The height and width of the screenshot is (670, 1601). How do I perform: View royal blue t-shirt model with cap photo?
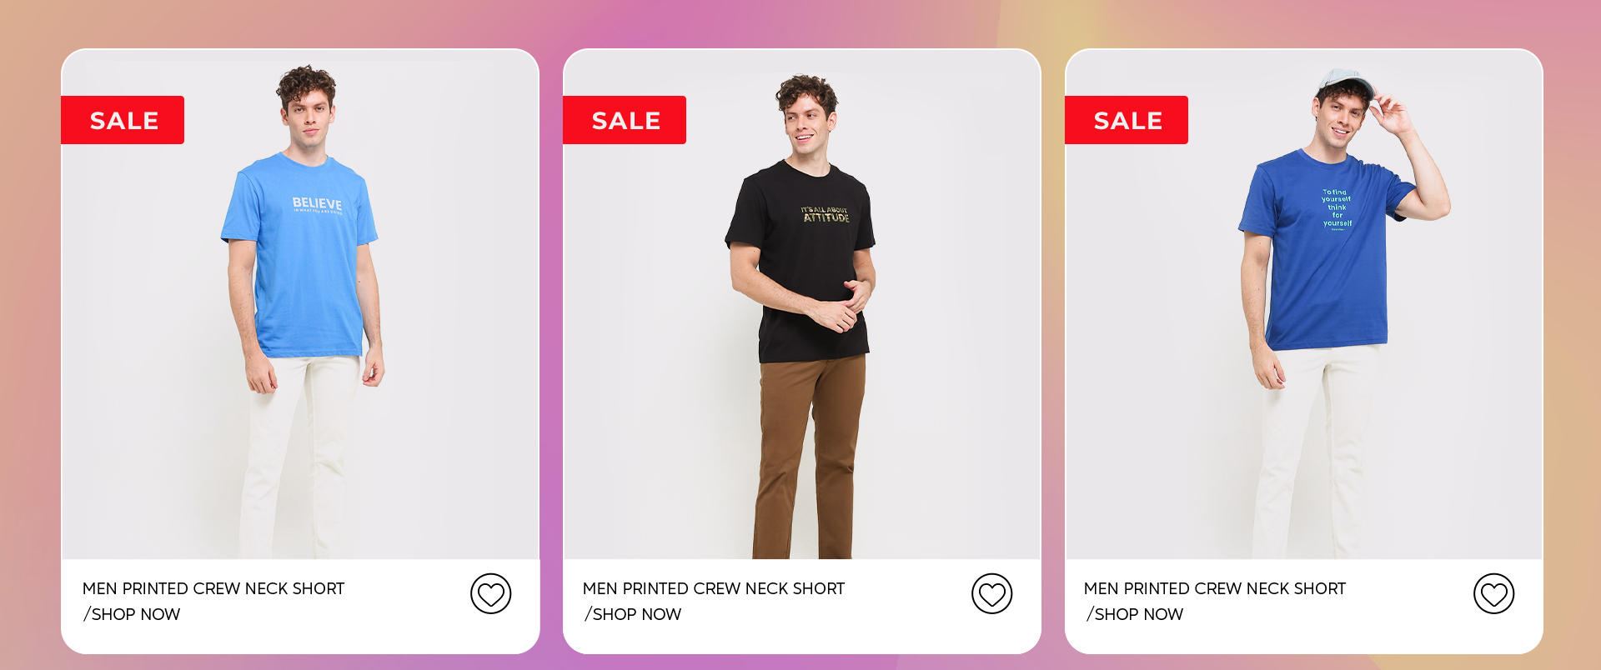pos(1304,304)
